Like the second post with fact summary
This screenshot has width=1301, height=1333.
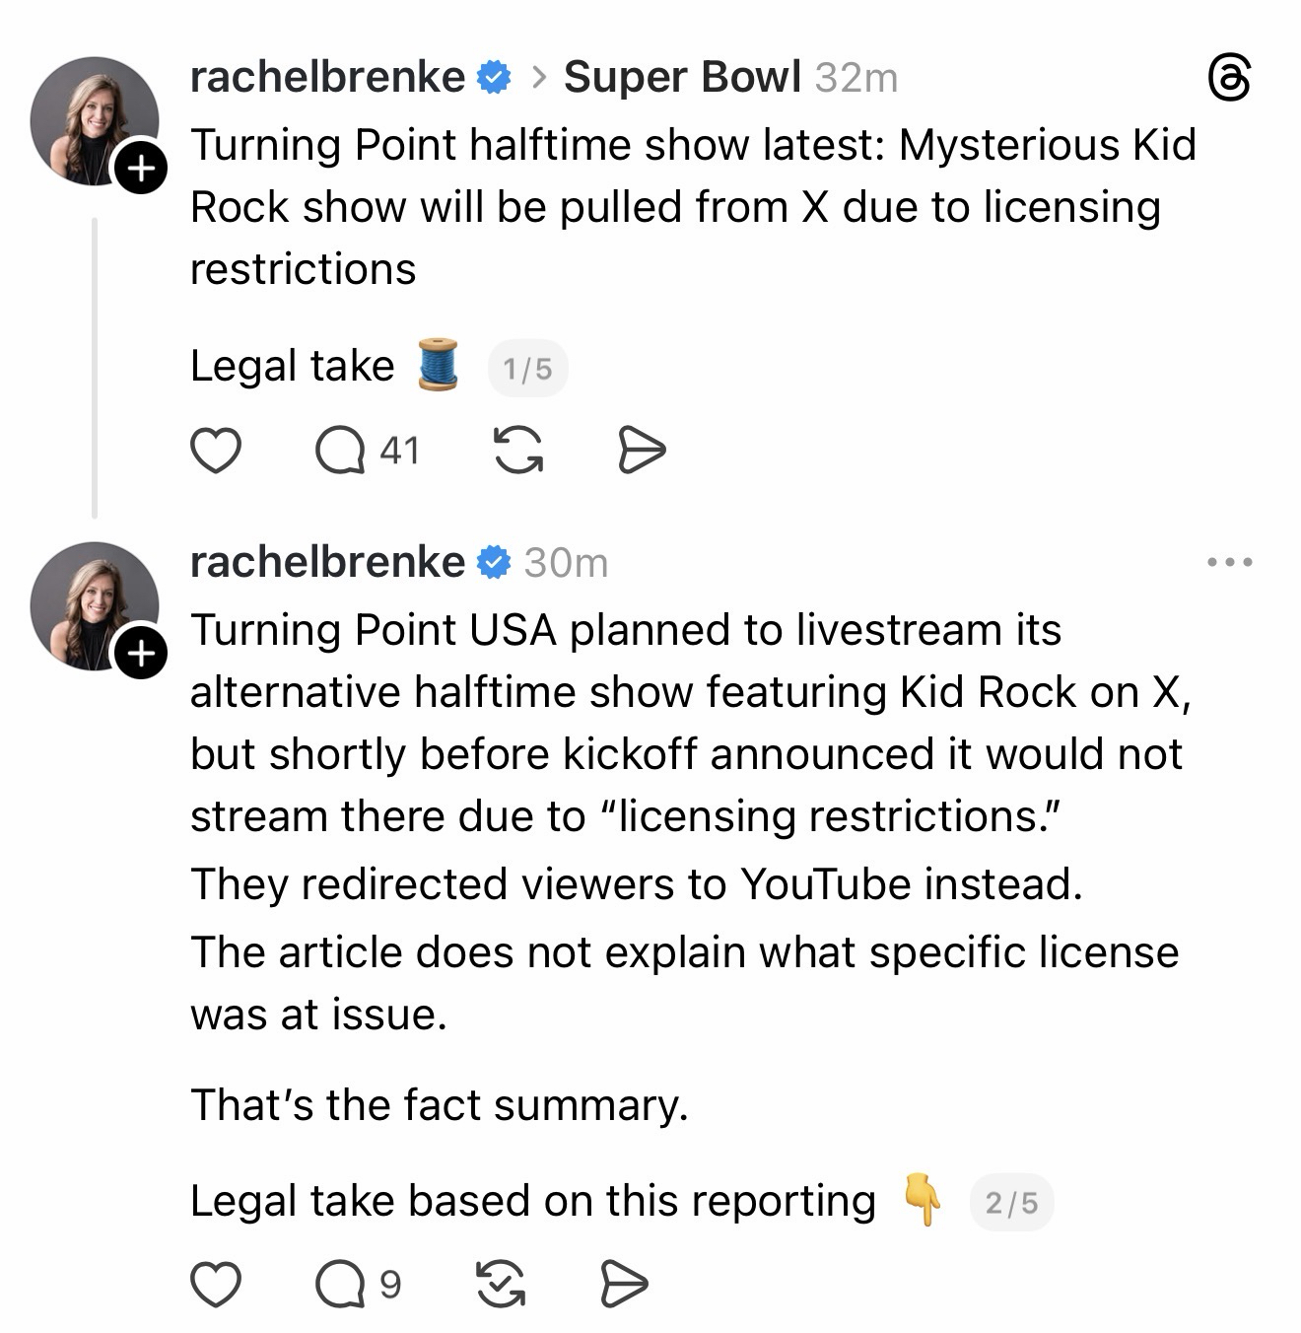[x=215, y=1285]
